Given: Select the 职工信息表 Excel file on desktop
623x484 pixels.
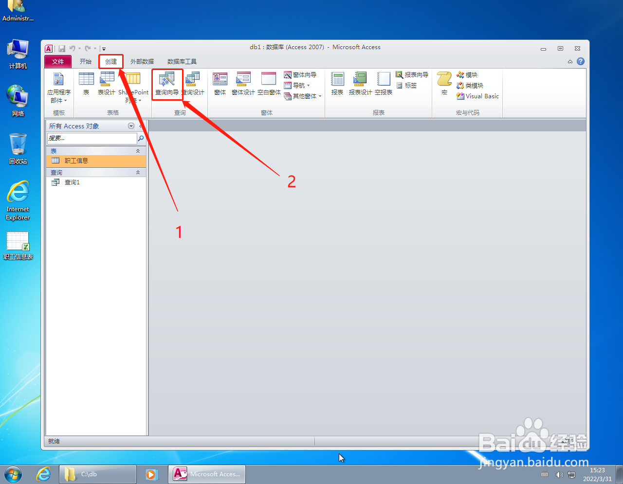Looking at the screenshot, I should 18,246.
